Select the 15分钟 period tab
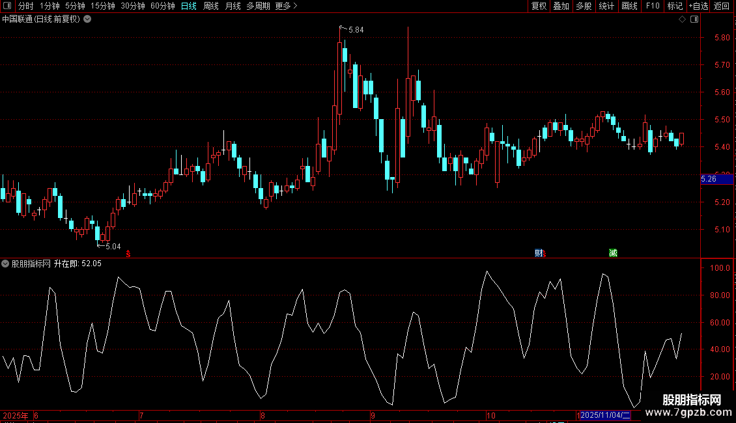 [102, 6]
